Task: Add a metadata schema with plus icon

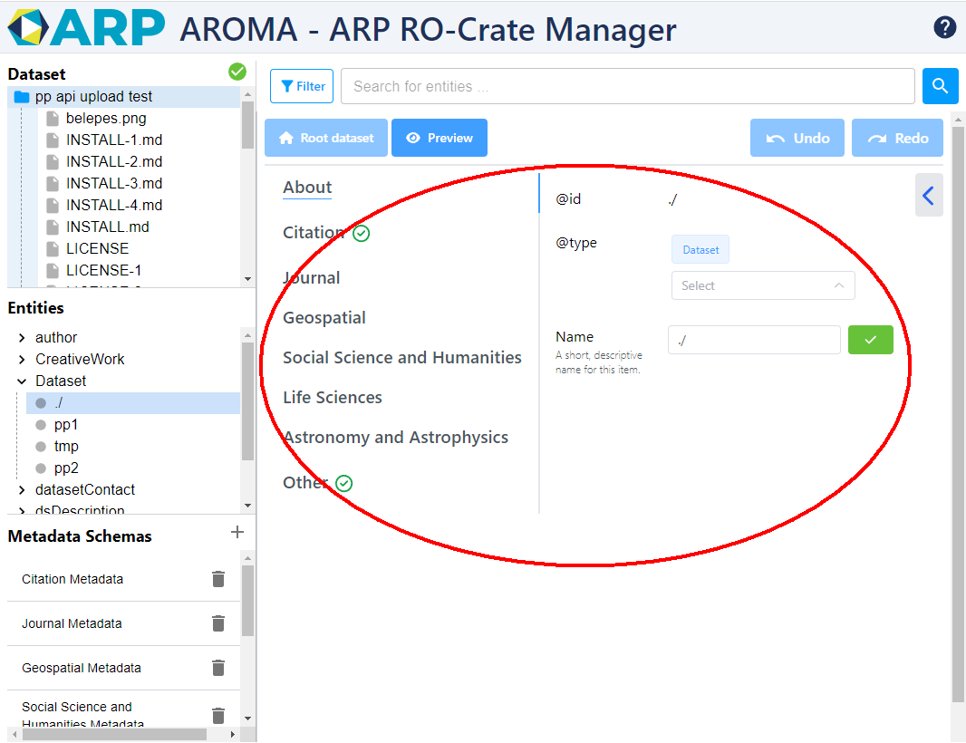Action: (237, 532)
